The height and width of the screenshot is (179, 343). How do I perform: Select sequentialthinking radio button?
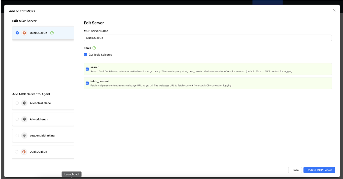pos(17,136)
